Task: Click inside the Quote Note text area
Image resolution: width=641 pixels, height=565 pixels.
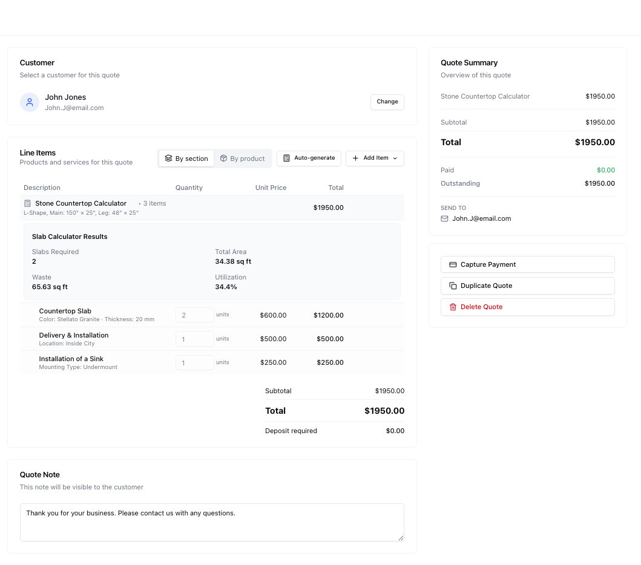Action: [212, 521]
